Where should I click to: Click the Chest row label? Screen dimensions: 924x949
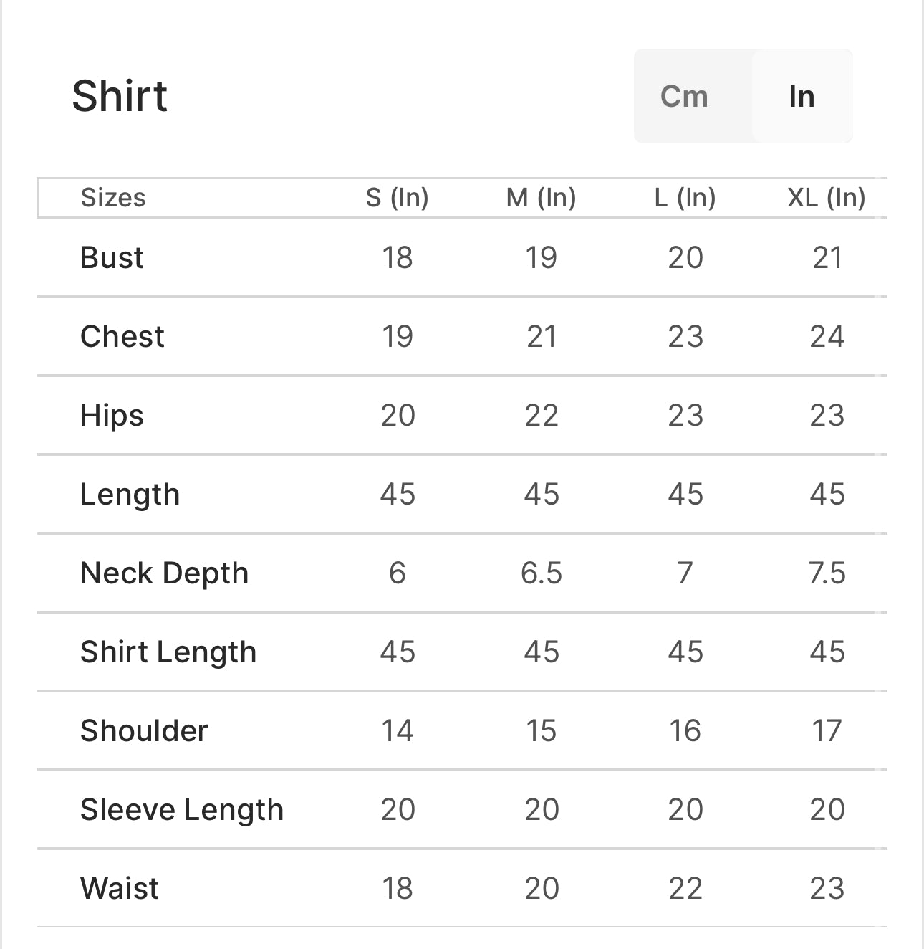122,336
